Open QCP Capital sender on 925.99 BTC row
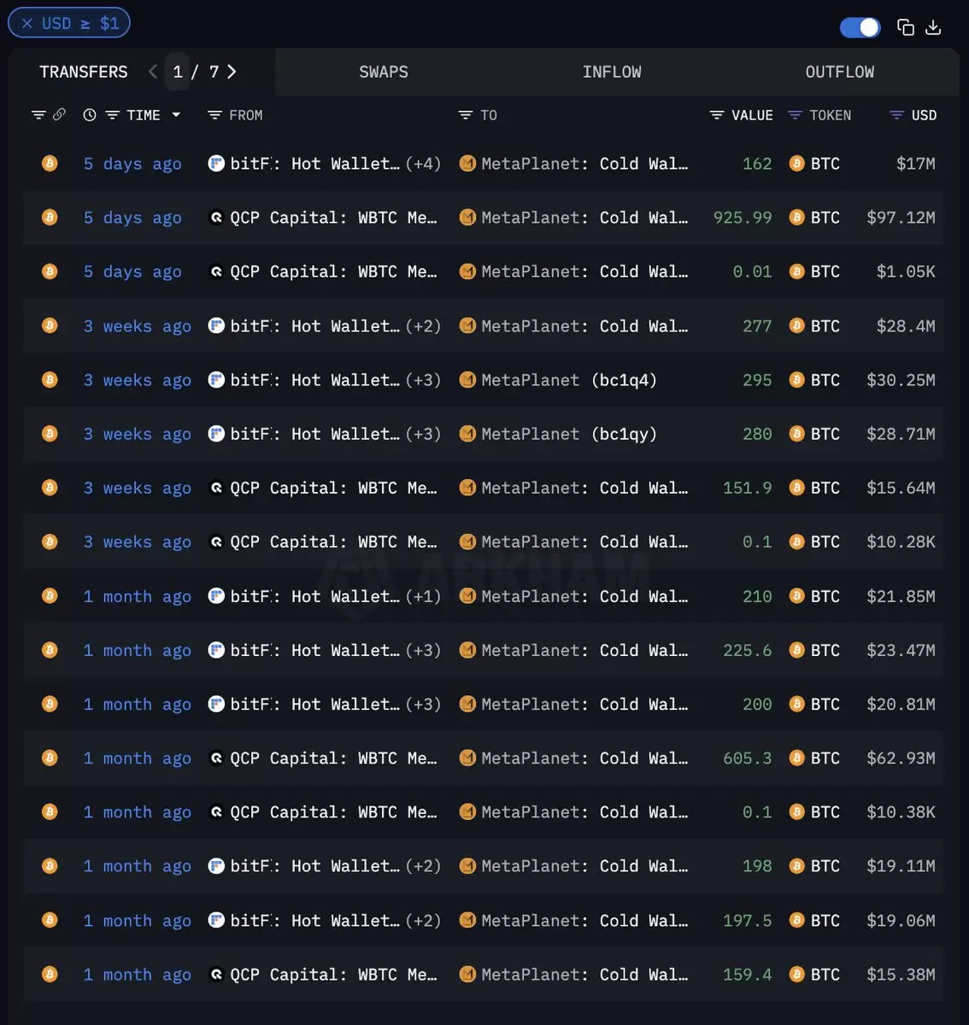This screenshot has width=969, height=1025. point(333,218)
